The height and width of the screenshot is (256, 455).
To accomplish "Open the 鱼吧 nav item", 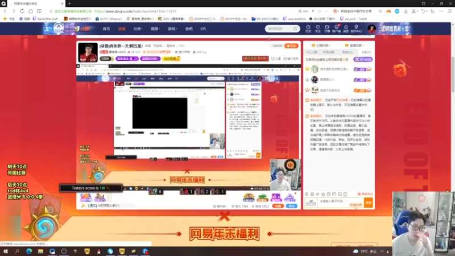I will click(189, 29).
